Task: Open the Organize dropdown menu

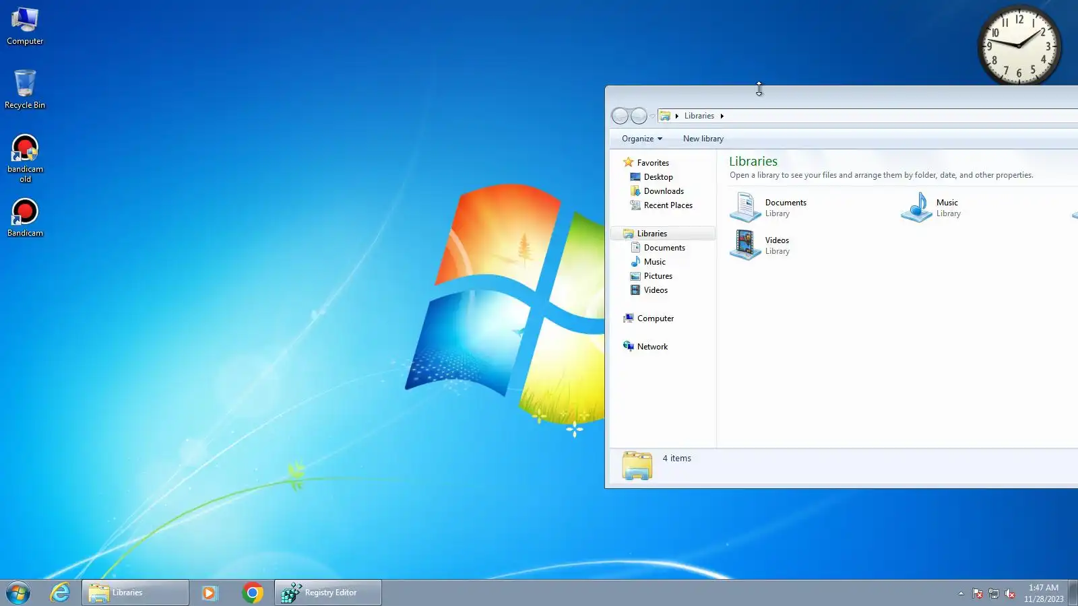Action: (x=641, y=139)
